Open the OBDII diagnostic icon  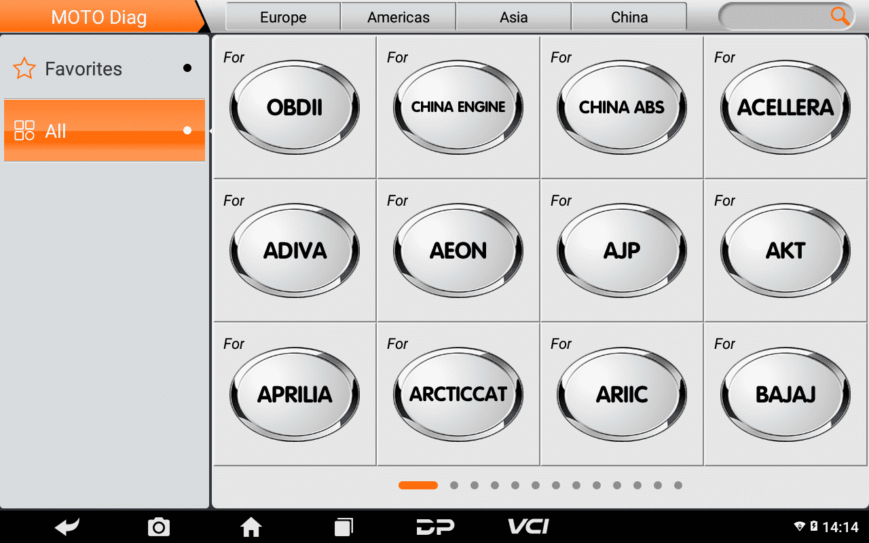tap(295, 107)
